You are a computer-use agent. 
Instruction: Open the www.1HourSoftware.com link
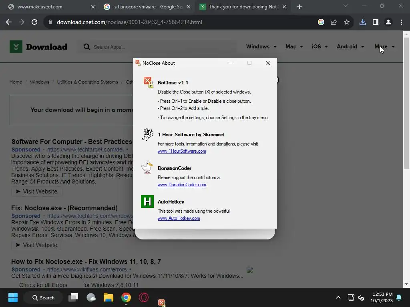tap(182, 151)
